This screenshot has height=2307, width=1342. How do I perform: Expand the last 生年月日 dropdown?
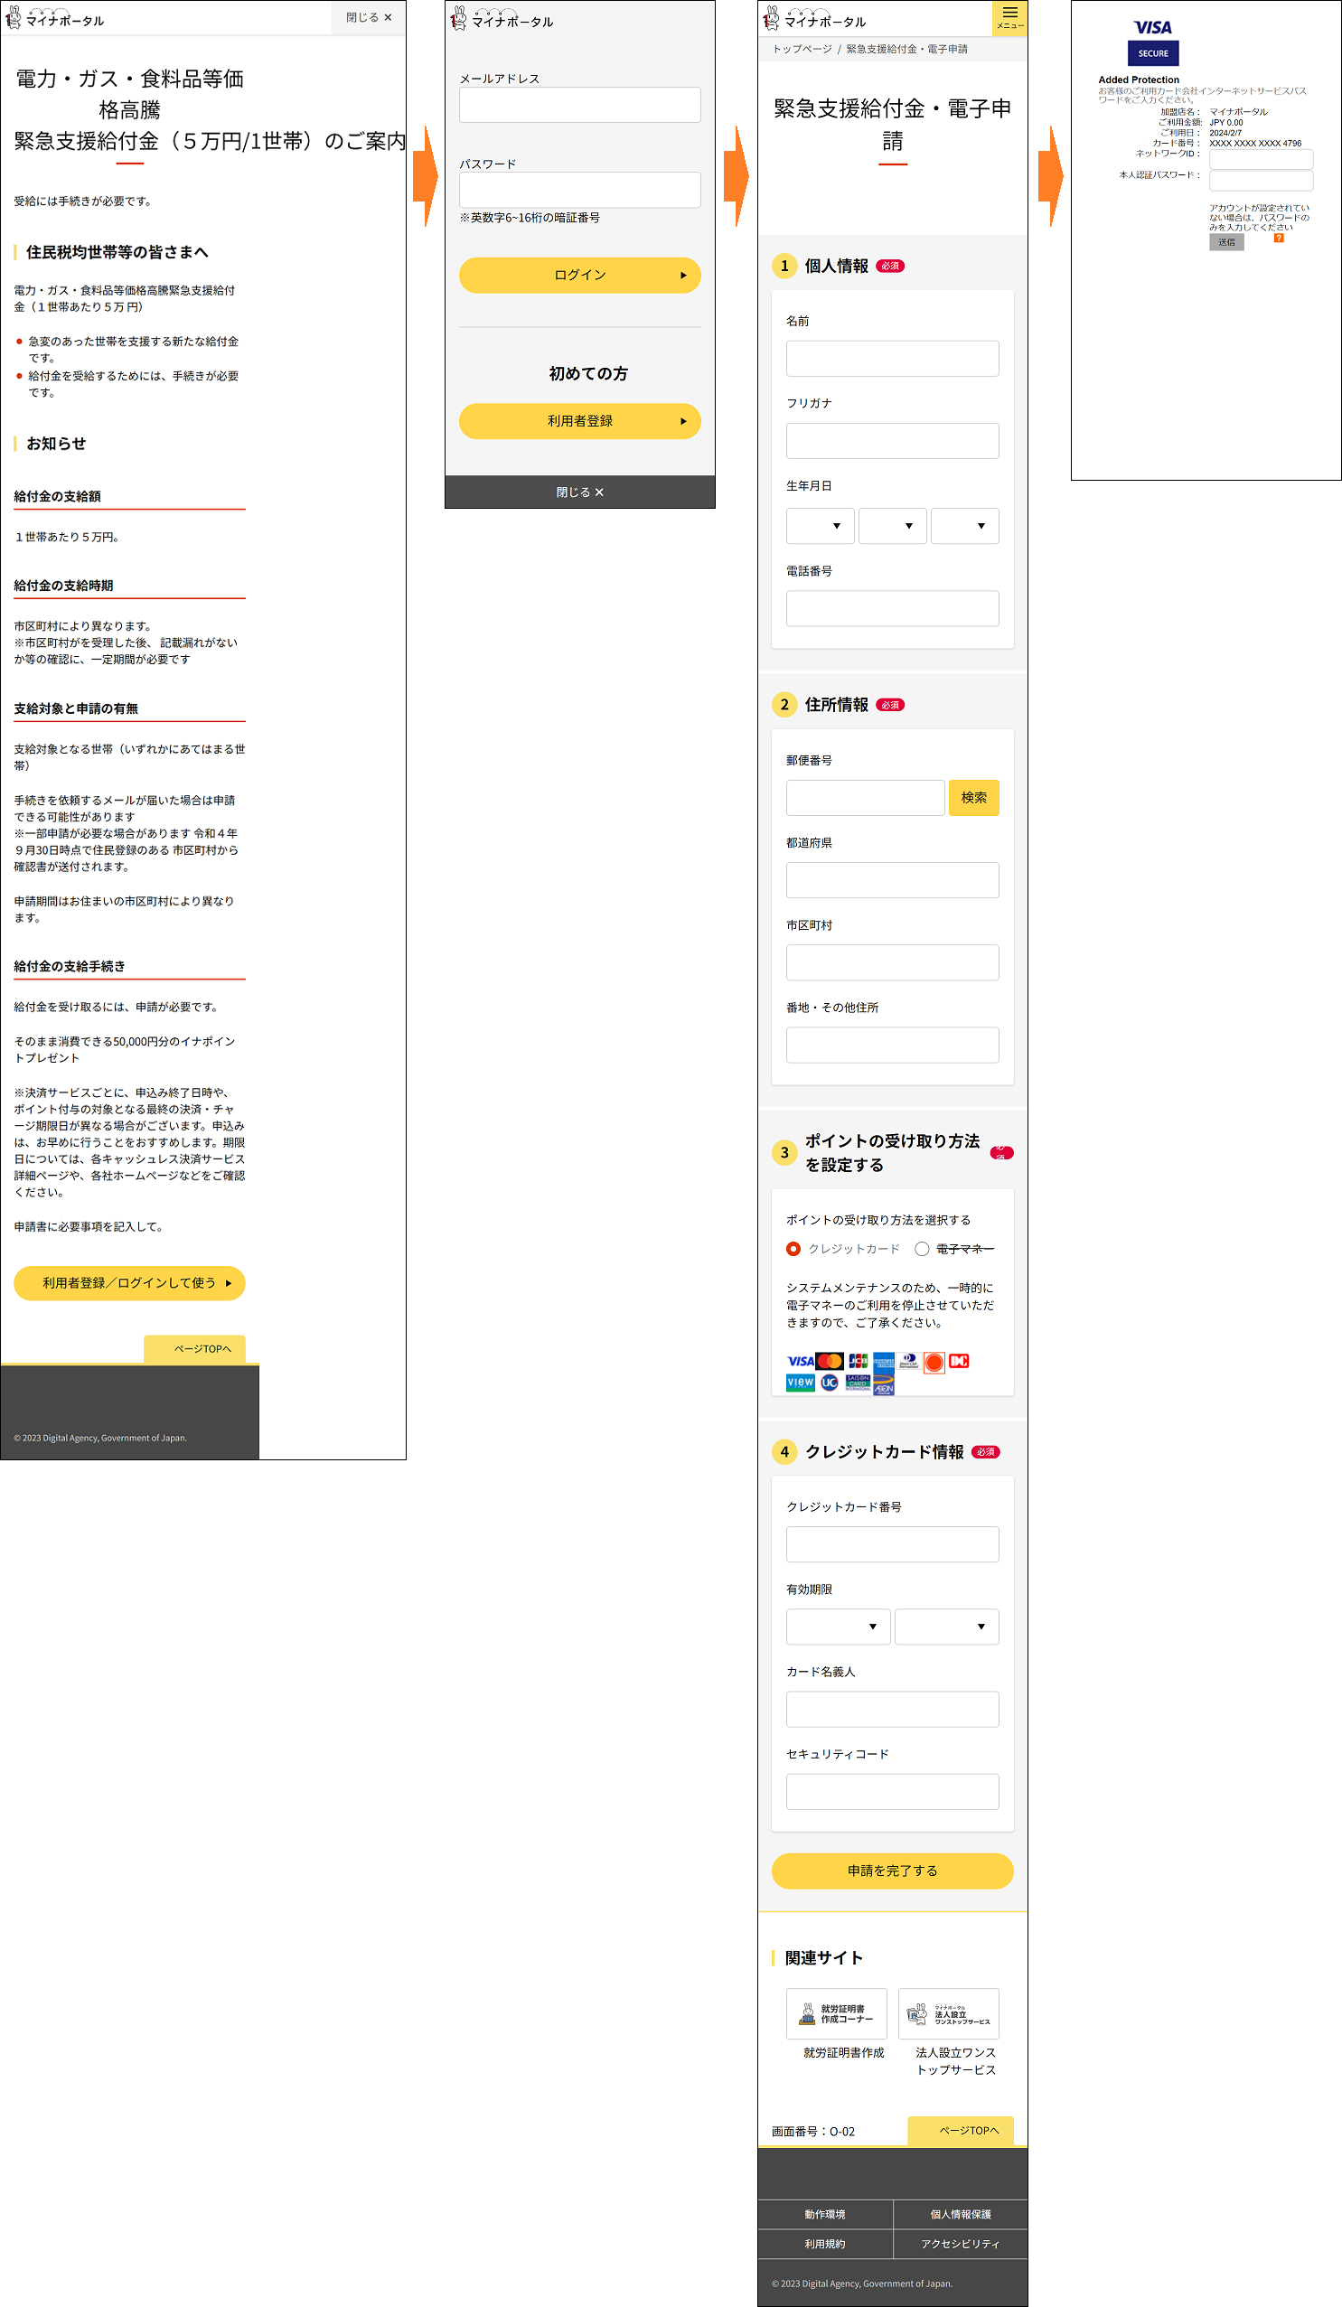pos(964,526)
